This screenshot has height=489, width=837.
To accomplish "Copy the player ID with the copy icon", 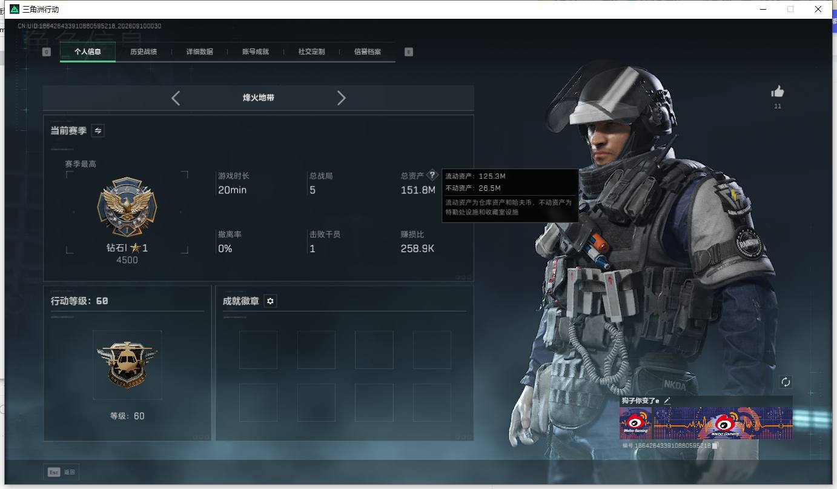I will 715,445.
